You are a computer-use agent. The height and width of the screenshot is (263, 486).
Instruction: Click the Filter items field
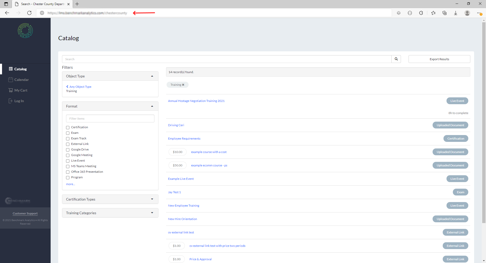(x=110, y=119)
